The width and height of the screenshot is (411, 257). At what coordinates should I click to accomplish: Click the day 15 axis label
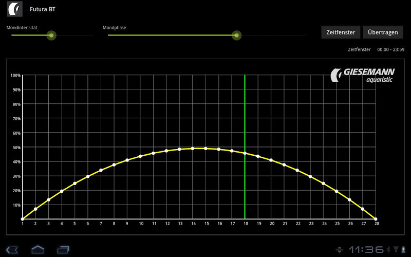pos(207,224)
